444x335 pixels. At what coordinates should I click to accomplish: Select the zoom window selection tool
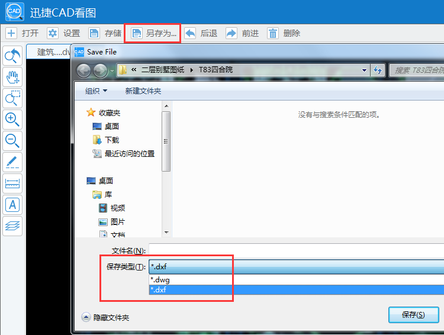[12, 98]
